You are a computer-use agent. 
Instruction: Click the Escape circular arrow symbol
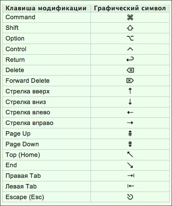click(130, 197)
